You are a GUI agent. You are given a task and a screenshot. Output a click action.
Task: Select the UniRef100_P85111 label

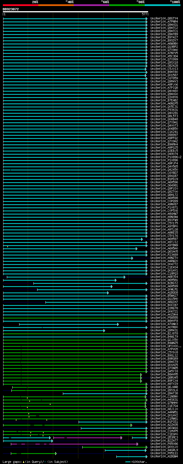164,453
